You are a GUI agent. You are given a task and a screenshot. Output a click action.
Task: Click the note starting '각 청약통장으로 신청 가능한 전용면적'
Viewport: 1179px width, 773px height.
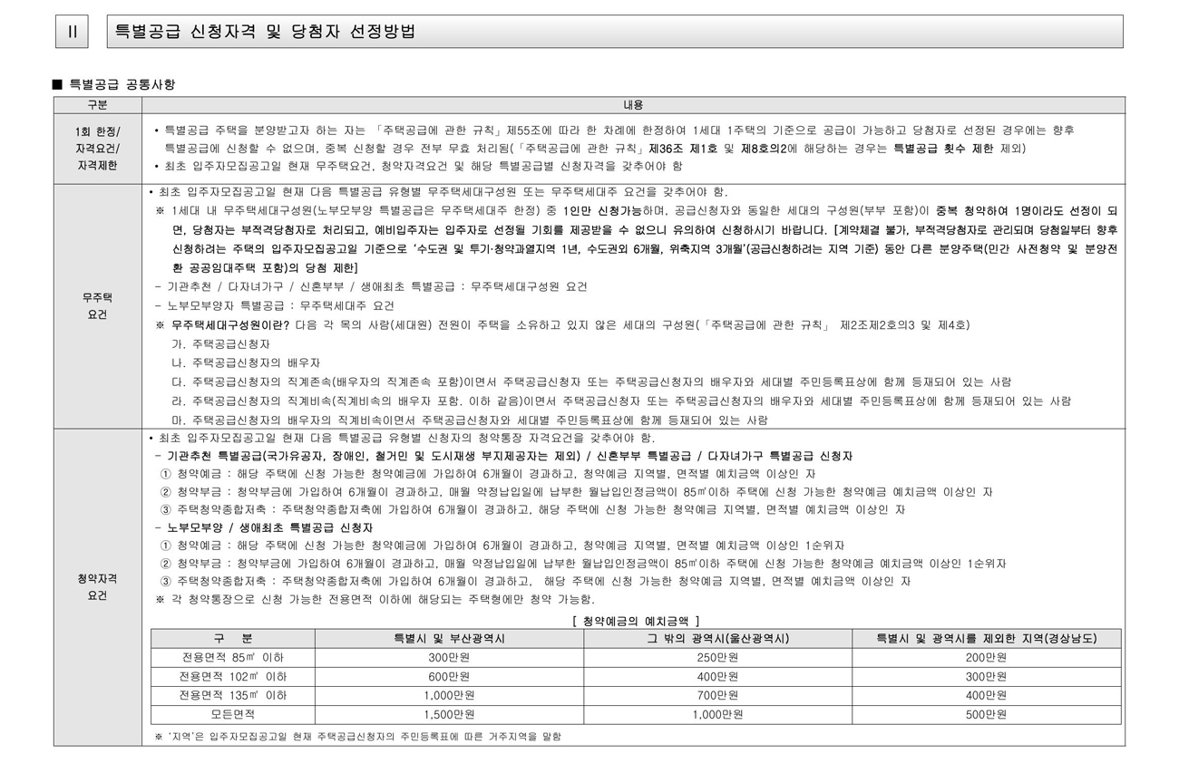coord(375,599)
